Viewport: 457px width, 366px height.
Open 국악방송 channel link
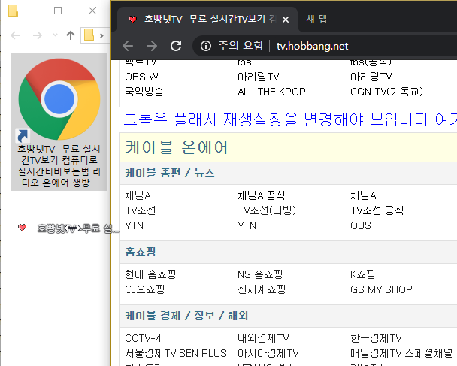tap(144, 92)
